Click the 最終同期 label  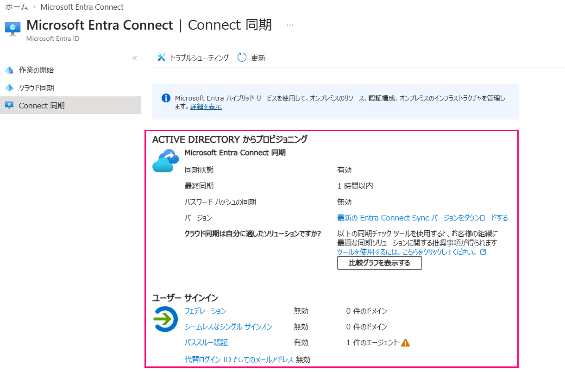pyautogui.click(x=199, y=186)
